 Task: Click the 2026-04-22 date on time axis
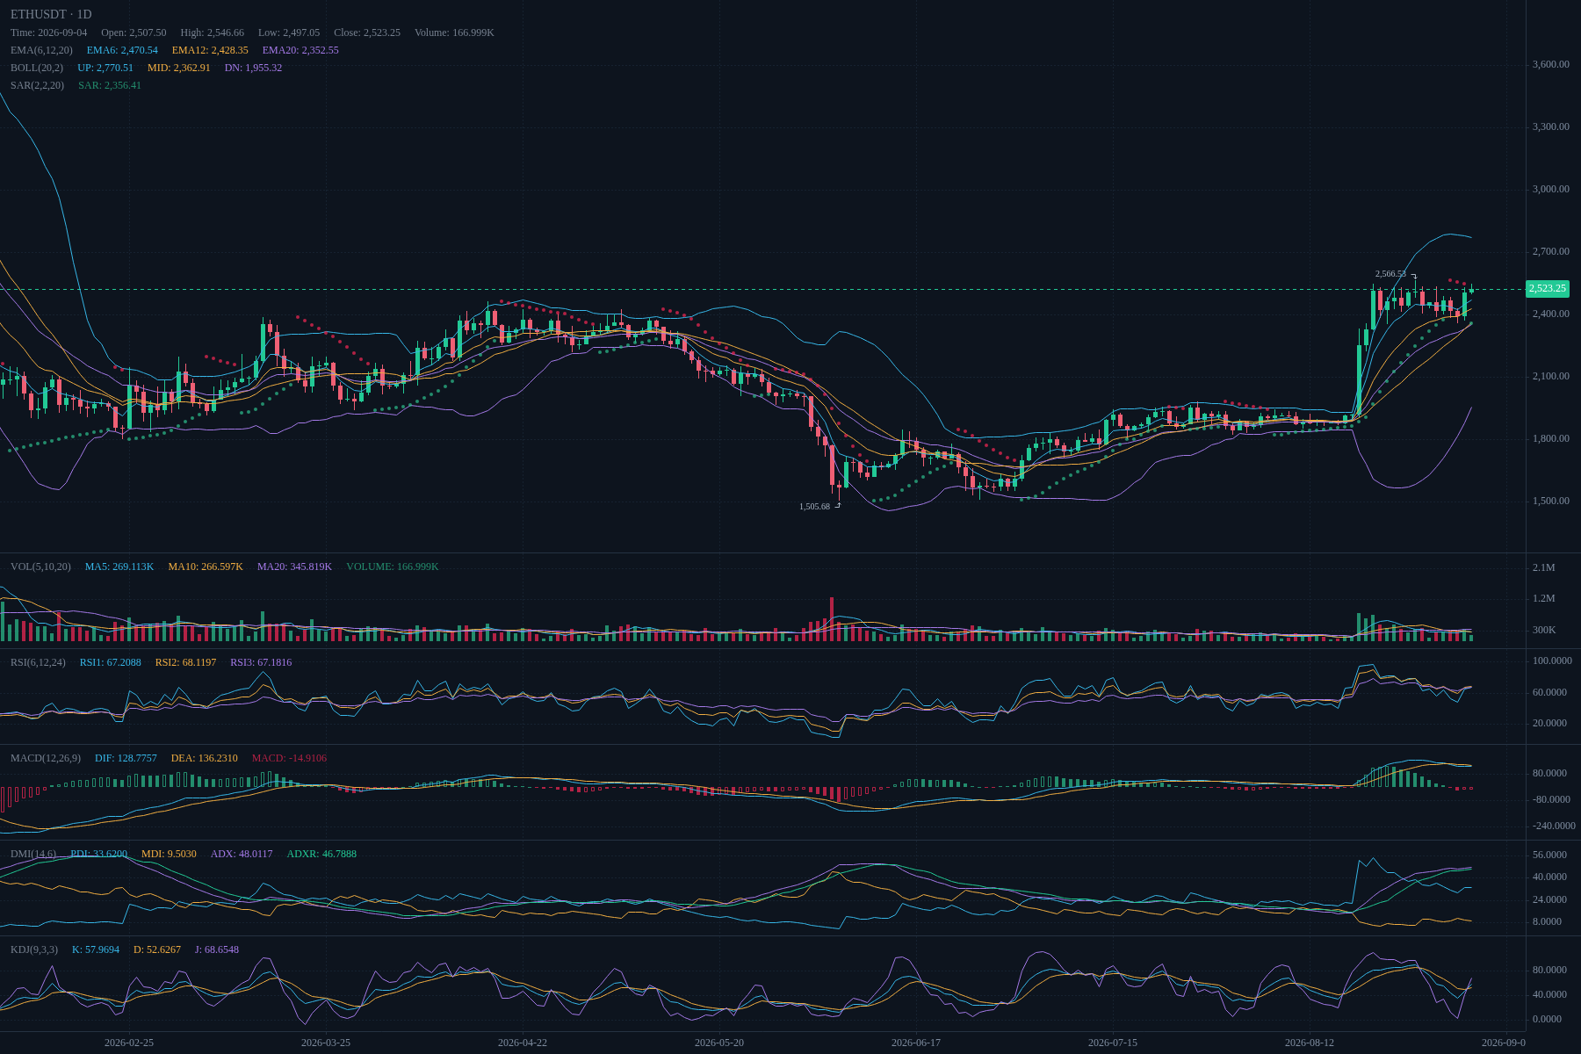tap(523, 1043)
